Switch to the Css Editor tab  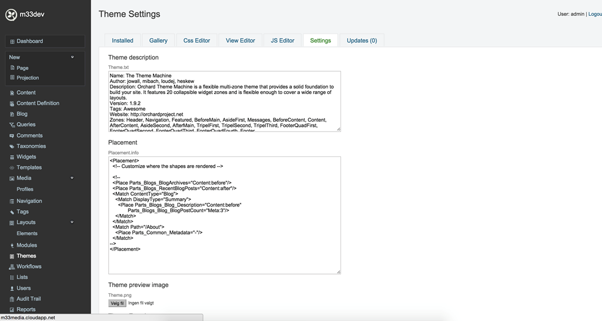(196, 41)
